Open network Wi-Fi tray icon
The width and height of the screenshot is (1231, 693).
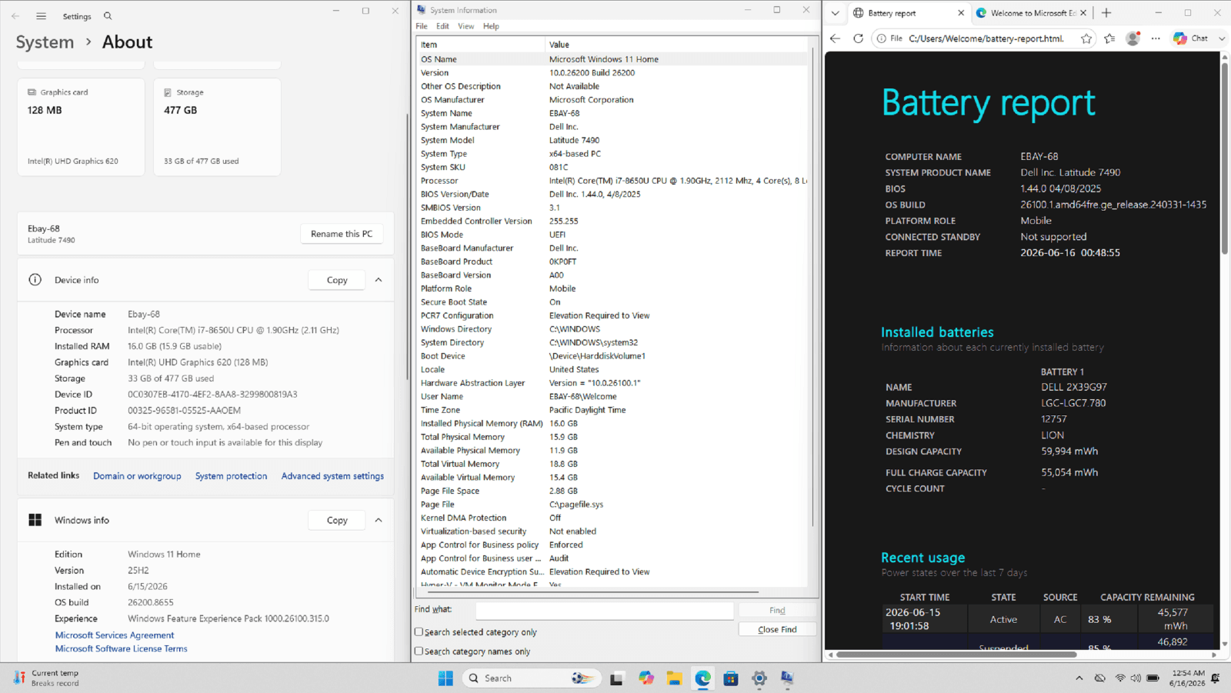pos(1120,678)
